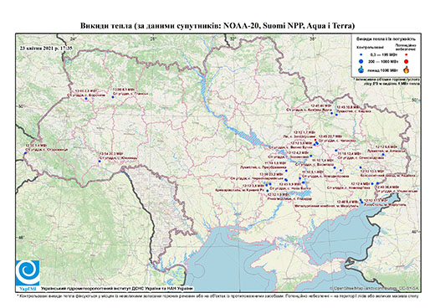Select the blue marker below the 13:00 2,3 МВт label
Image resolution: width=435 pixels, height=308 pixels.
point(86,99)
